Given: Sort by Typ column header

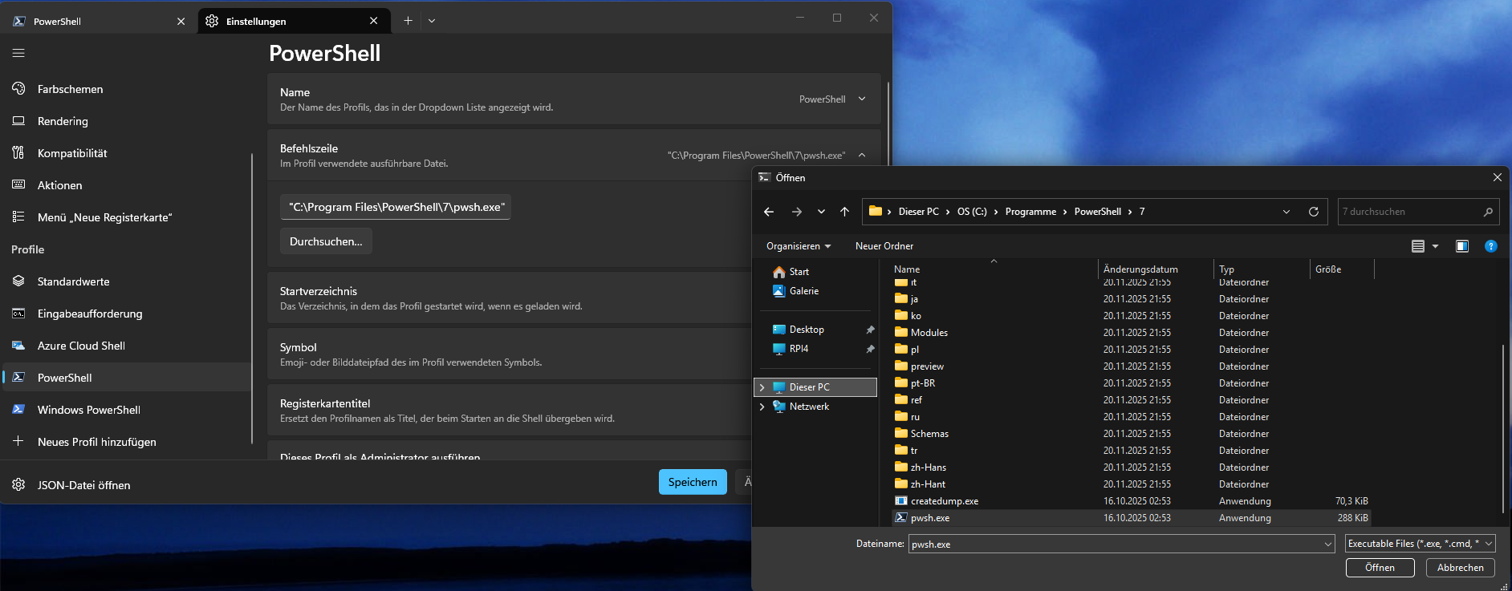Looking at the screenshot, I should click(x=1261, y=269).
